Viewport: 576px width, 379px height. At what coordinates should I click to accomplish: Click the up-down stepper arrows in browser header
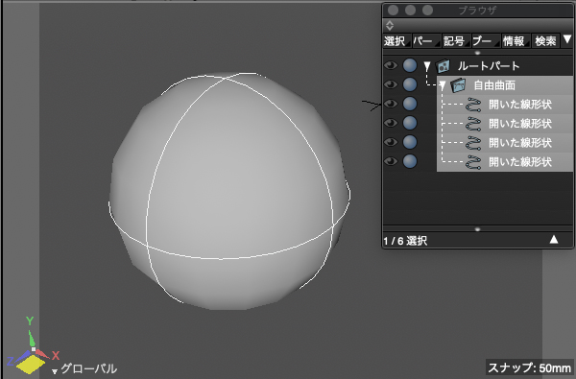tap(390, 25)
